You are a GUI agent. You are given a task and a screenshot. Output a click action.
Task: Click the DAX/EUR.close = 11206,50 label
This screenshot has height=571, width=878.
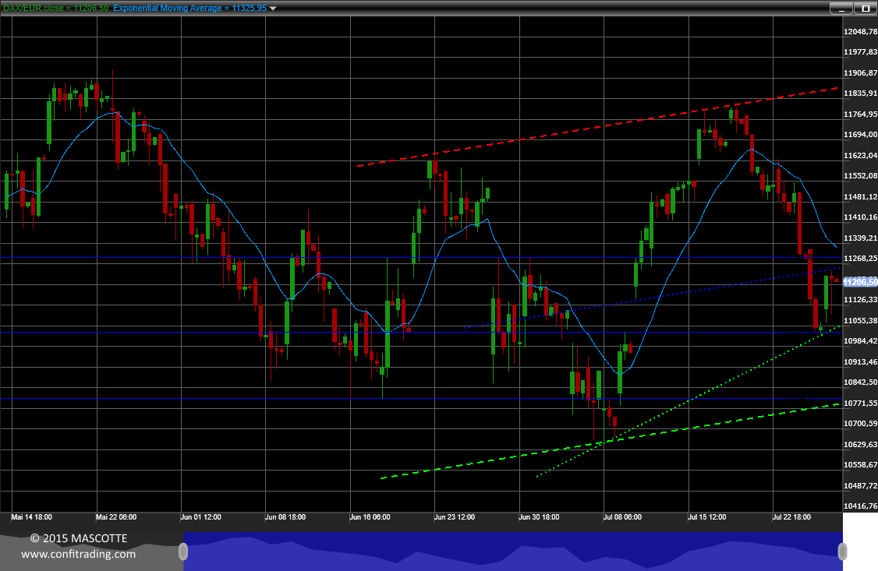[56, 9]
